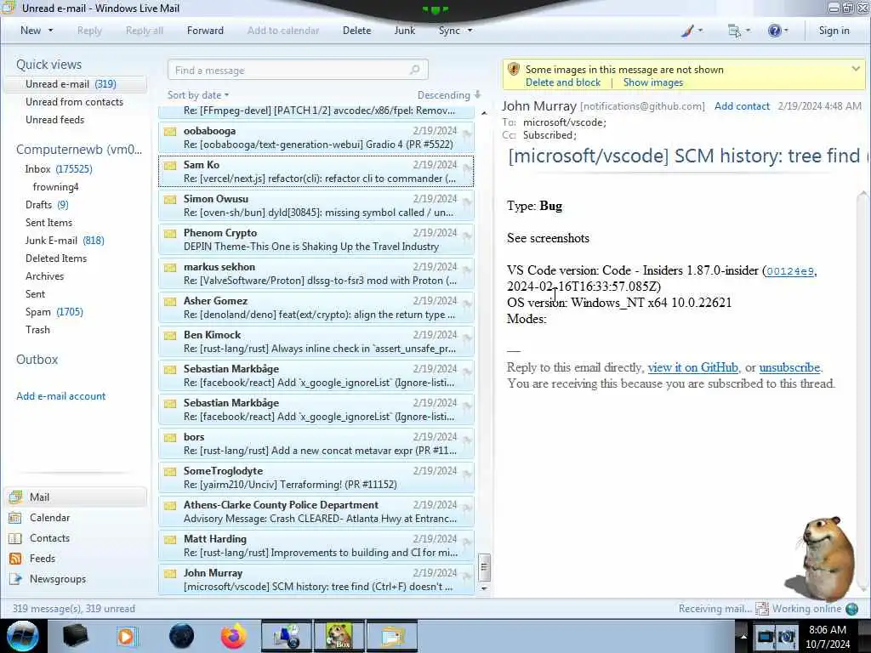Click Add contact link
Viewport: 871px width, 653px height.
coord(742,106)
